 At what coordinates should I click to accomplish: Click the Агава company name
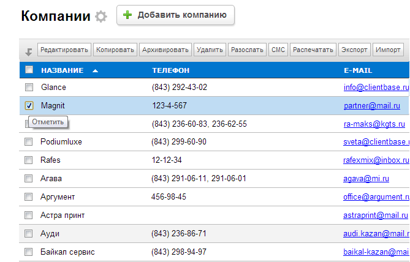pyautogui.click(x=51, y=179)
